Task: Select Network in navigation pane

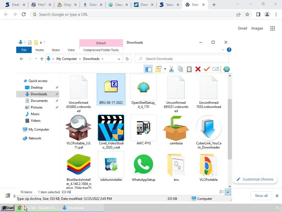Action: coord(35,138)
